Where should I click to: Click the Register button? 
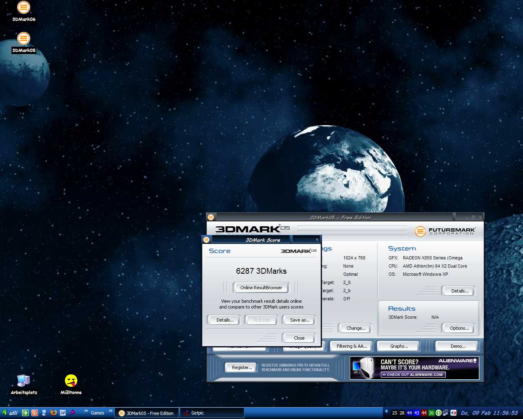(242, 367)
